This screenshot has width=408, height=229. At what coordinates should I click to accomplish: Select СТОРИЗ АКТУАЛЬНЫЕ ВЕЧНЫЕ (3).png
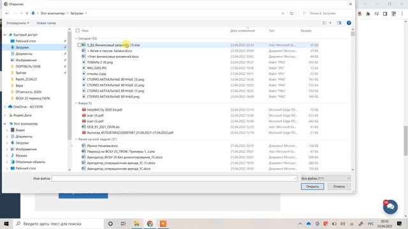tap(115, 80)
